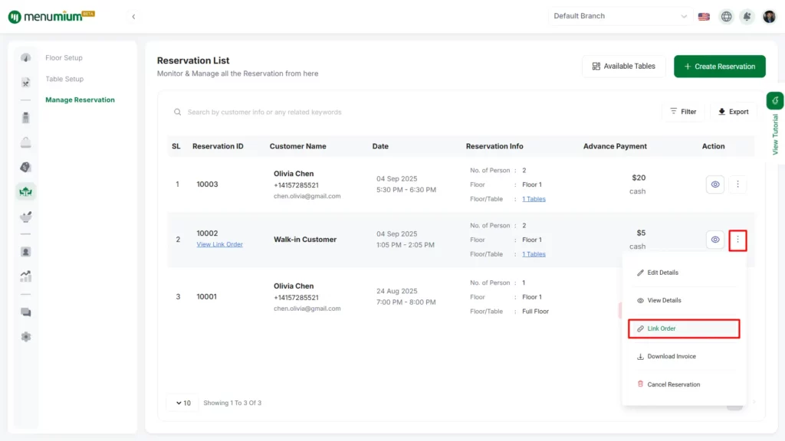Image resolution: width=785 pixels, height=441 pixels.
Task: Go to Table Setup
Action: (64, 79)
